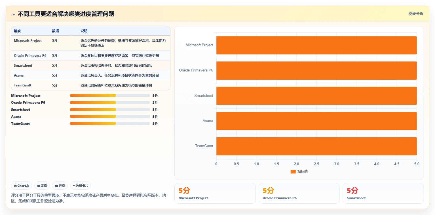
Task: Click the lightning icon beside the page title
Action: (x=13, y=14)
